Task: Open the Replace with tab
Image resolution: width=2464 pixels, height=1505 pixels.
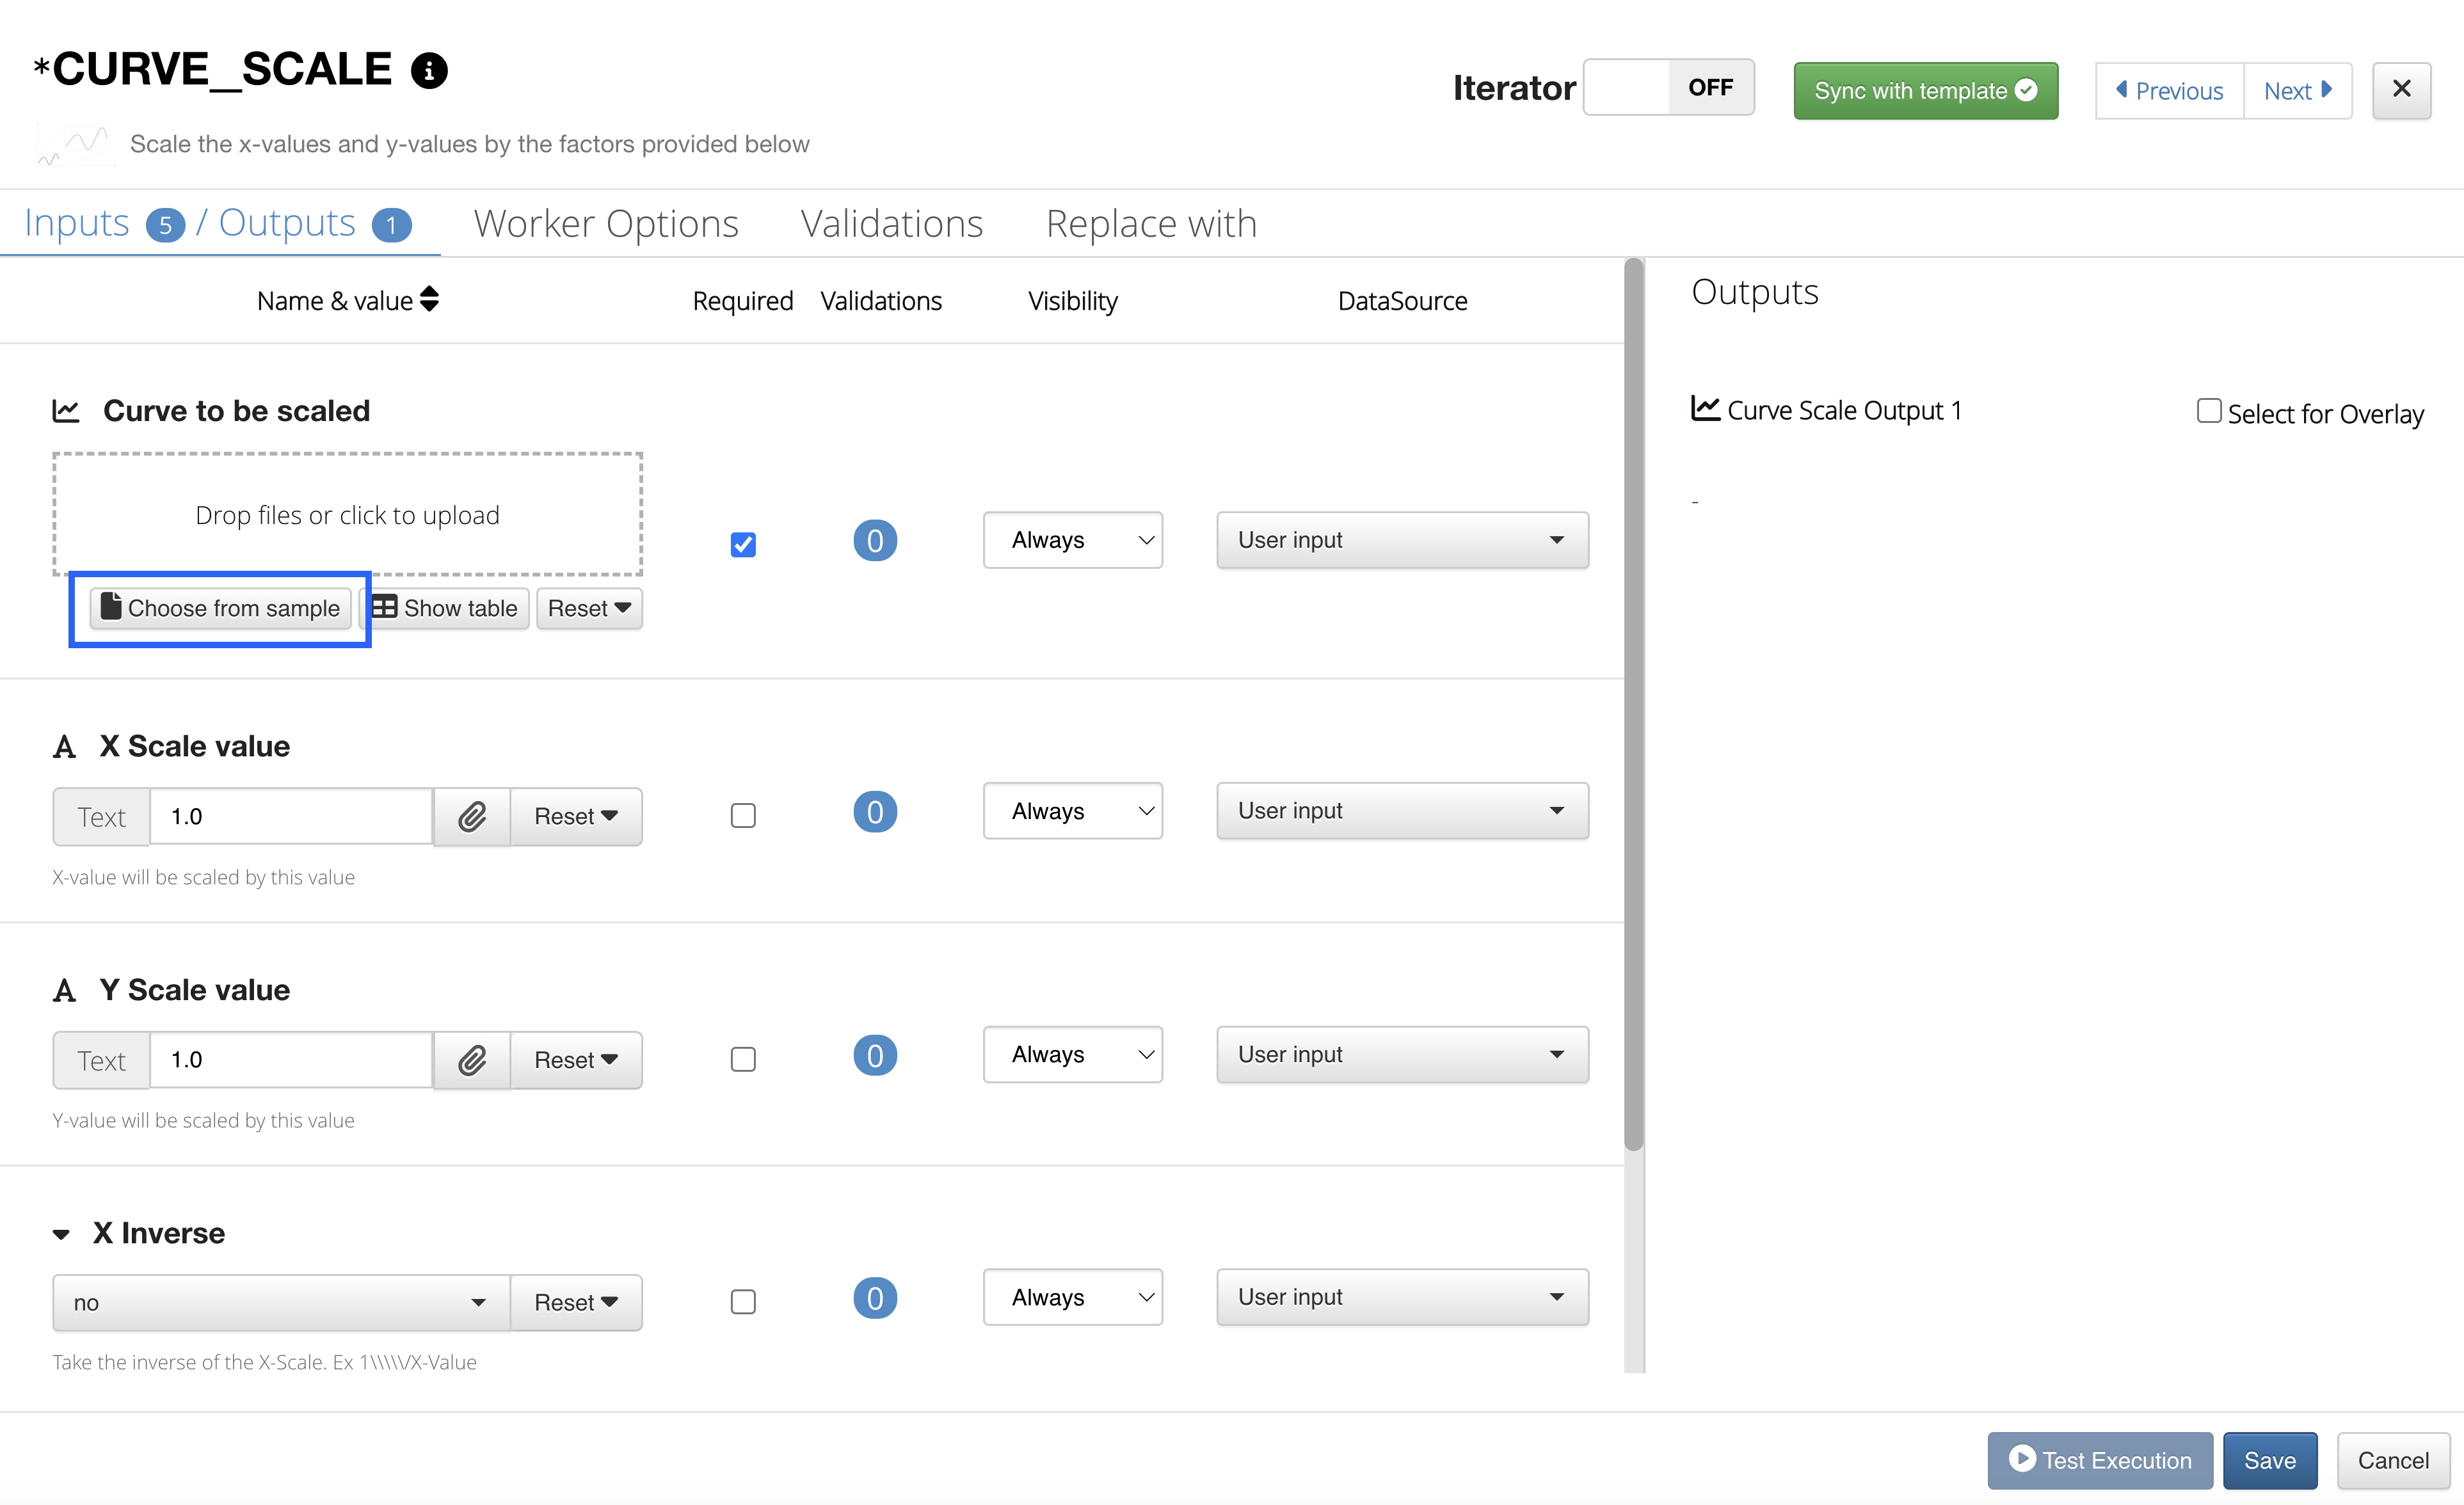Action: 1151,224
